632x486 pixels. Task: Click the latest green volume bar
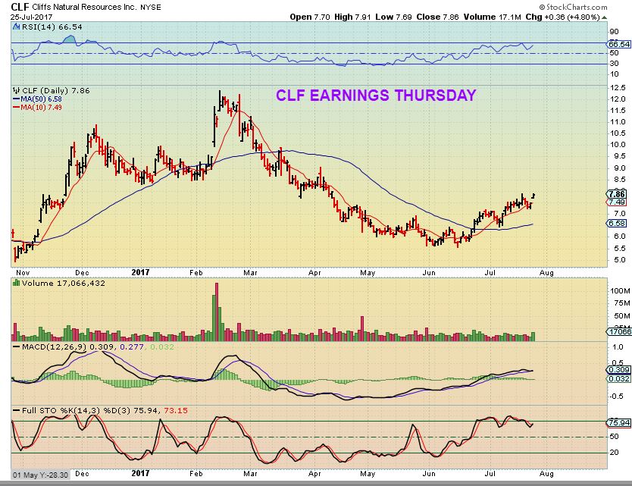[x=533, y=337]
